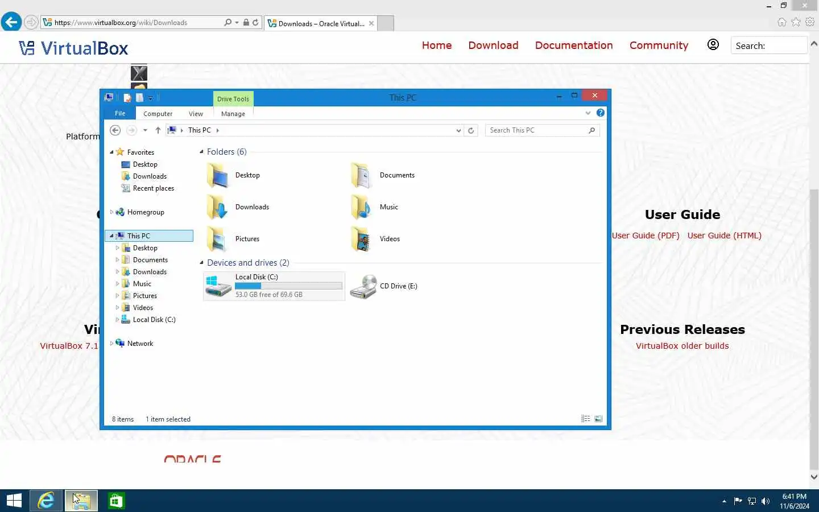Open File Explorer help icon

pyautogui.click(x=600, y=113)
